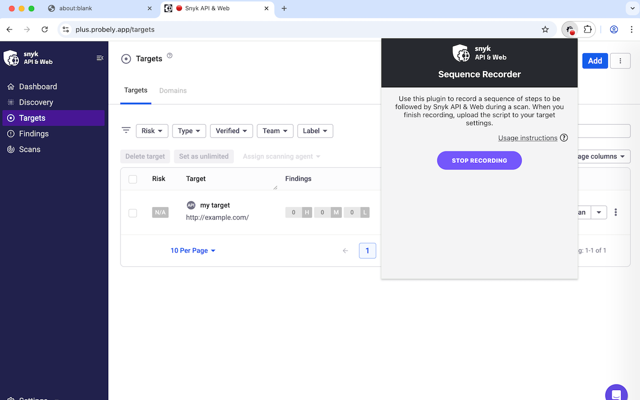Click the medium findings count badge
This screenshot has height=400, width=640.
click(x=327, y=212)
